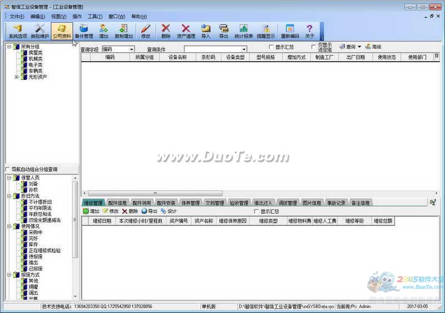The height and width of the screenshot is (313, 445).
Task: Toggle 导航自动组合分组查询 checkbox
Action: point(8,169)
